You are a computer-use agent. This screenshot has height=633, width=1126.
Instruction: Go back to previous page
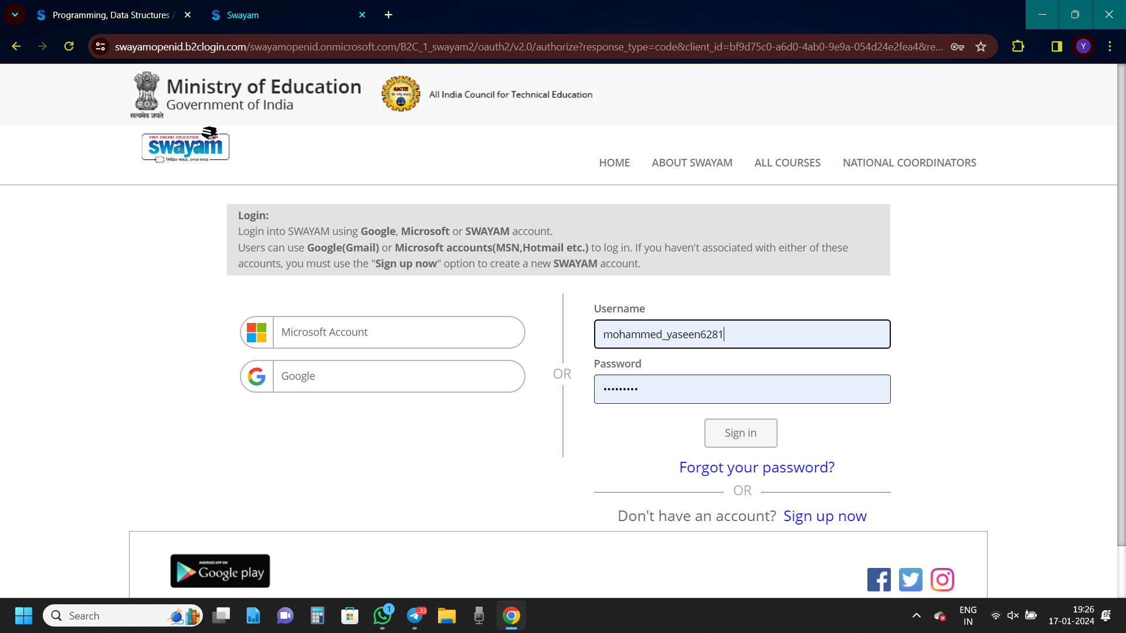point(16,46)
